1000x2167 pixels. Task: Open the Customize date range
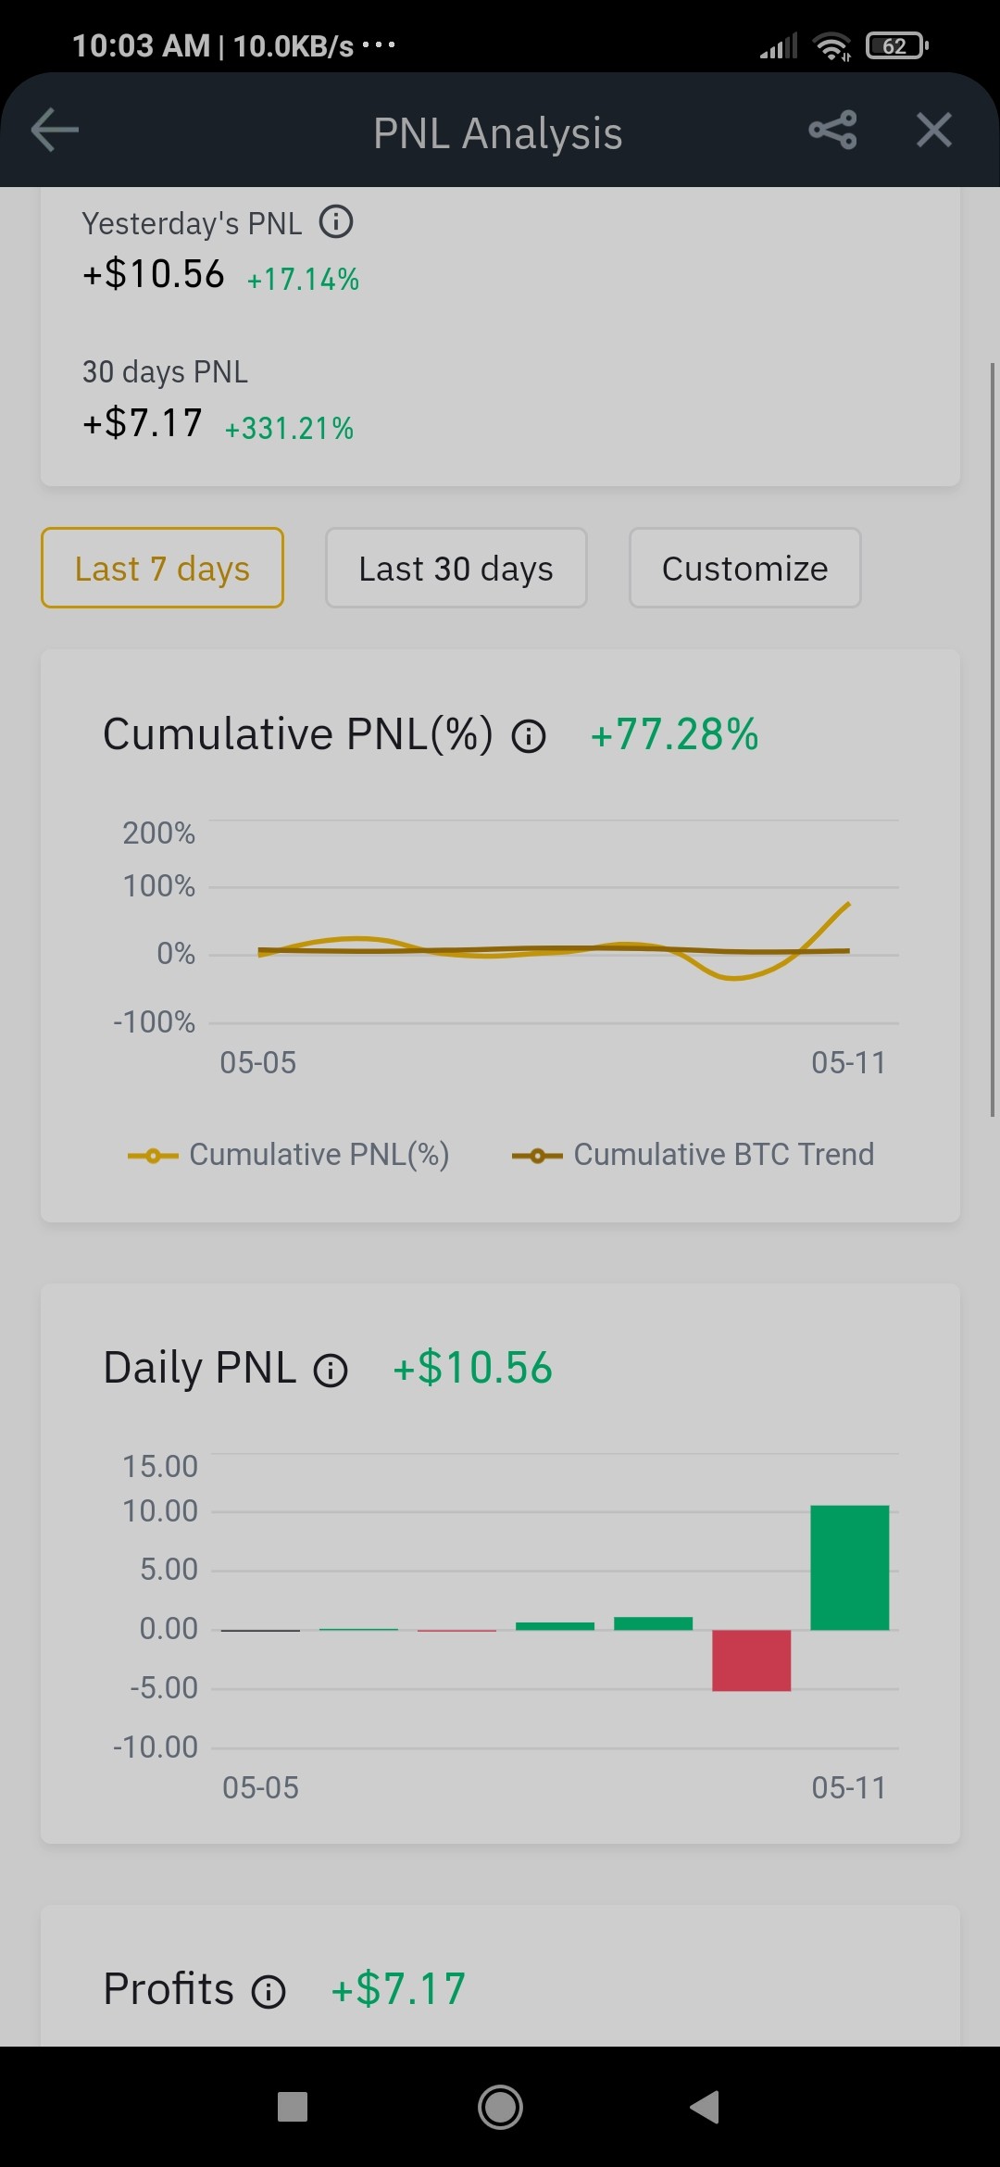[744, 568]
